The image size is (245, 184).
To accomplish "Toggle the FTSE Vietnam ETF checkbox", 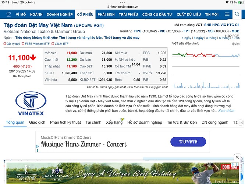I will tap(23, 44).
